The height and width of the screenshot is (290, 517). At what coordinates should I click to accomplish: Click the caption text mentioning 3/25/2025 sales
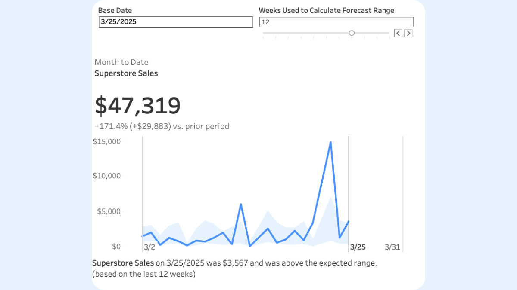(235, 263)
